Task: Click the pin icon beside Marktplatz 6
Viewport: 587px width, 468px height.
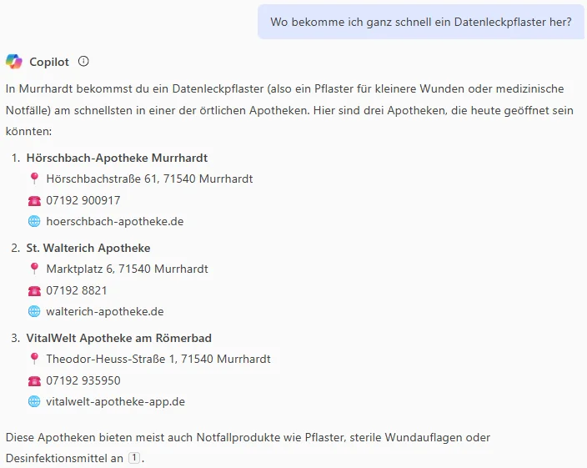Action: 34,269
